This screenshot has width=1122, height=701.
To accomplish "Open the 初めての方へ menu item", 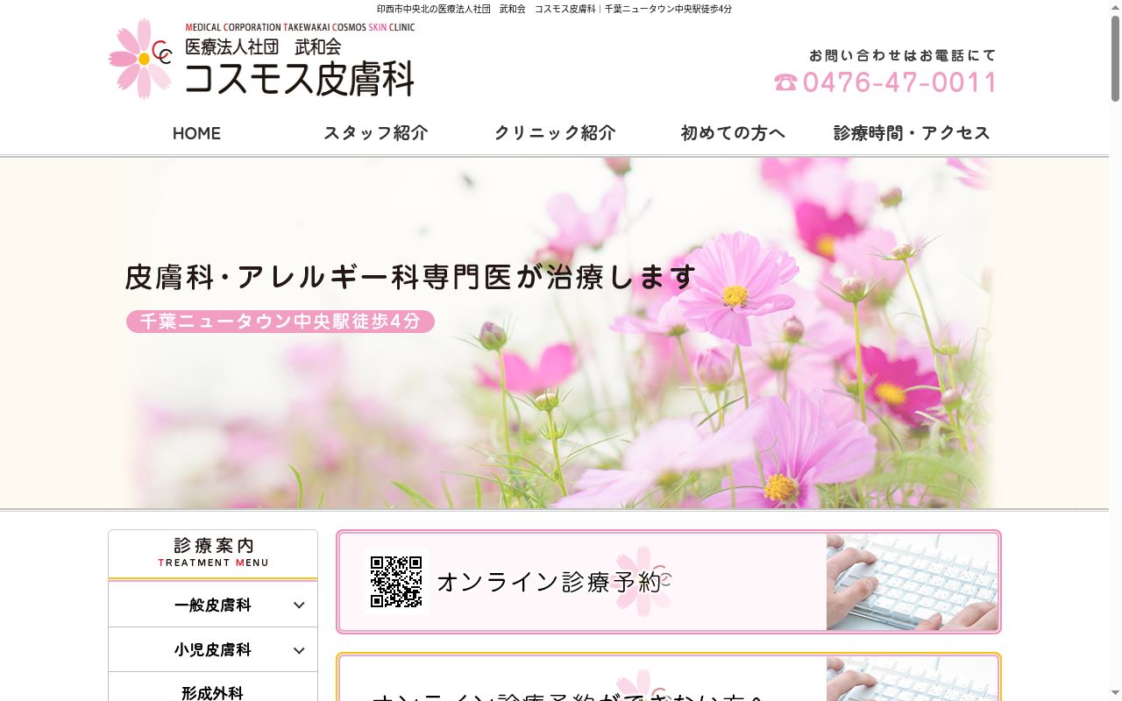I will click(733, 133).
